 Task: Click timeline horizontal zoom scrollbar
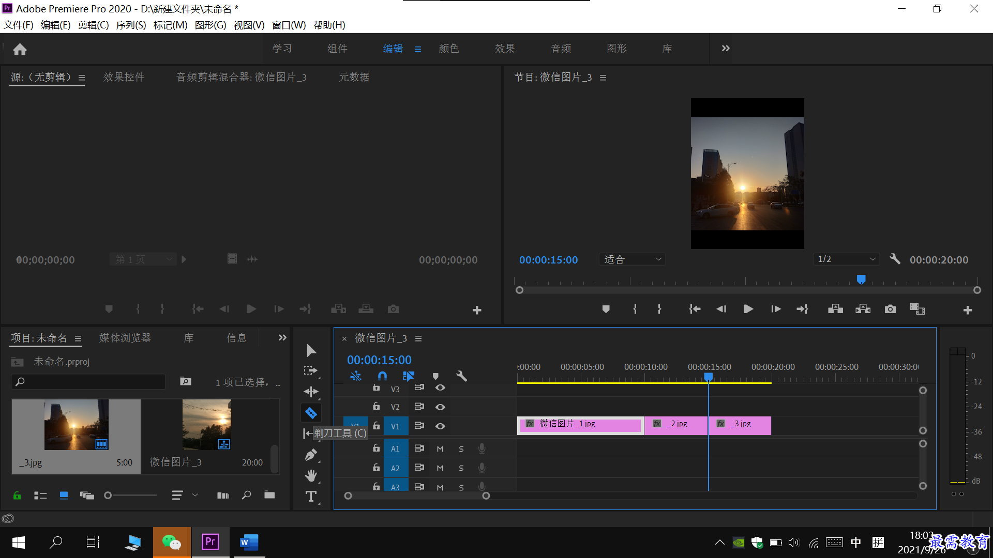coord(417,496)
